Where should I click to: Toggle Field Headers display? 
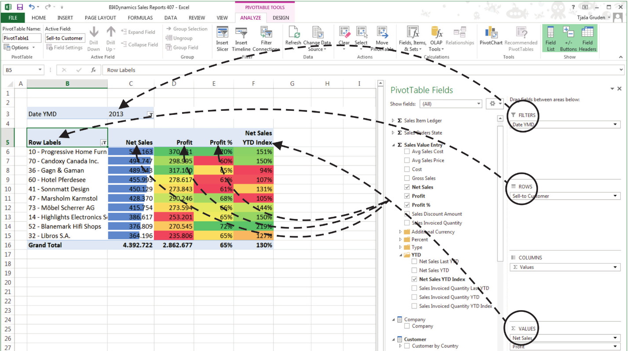point(587,39)
